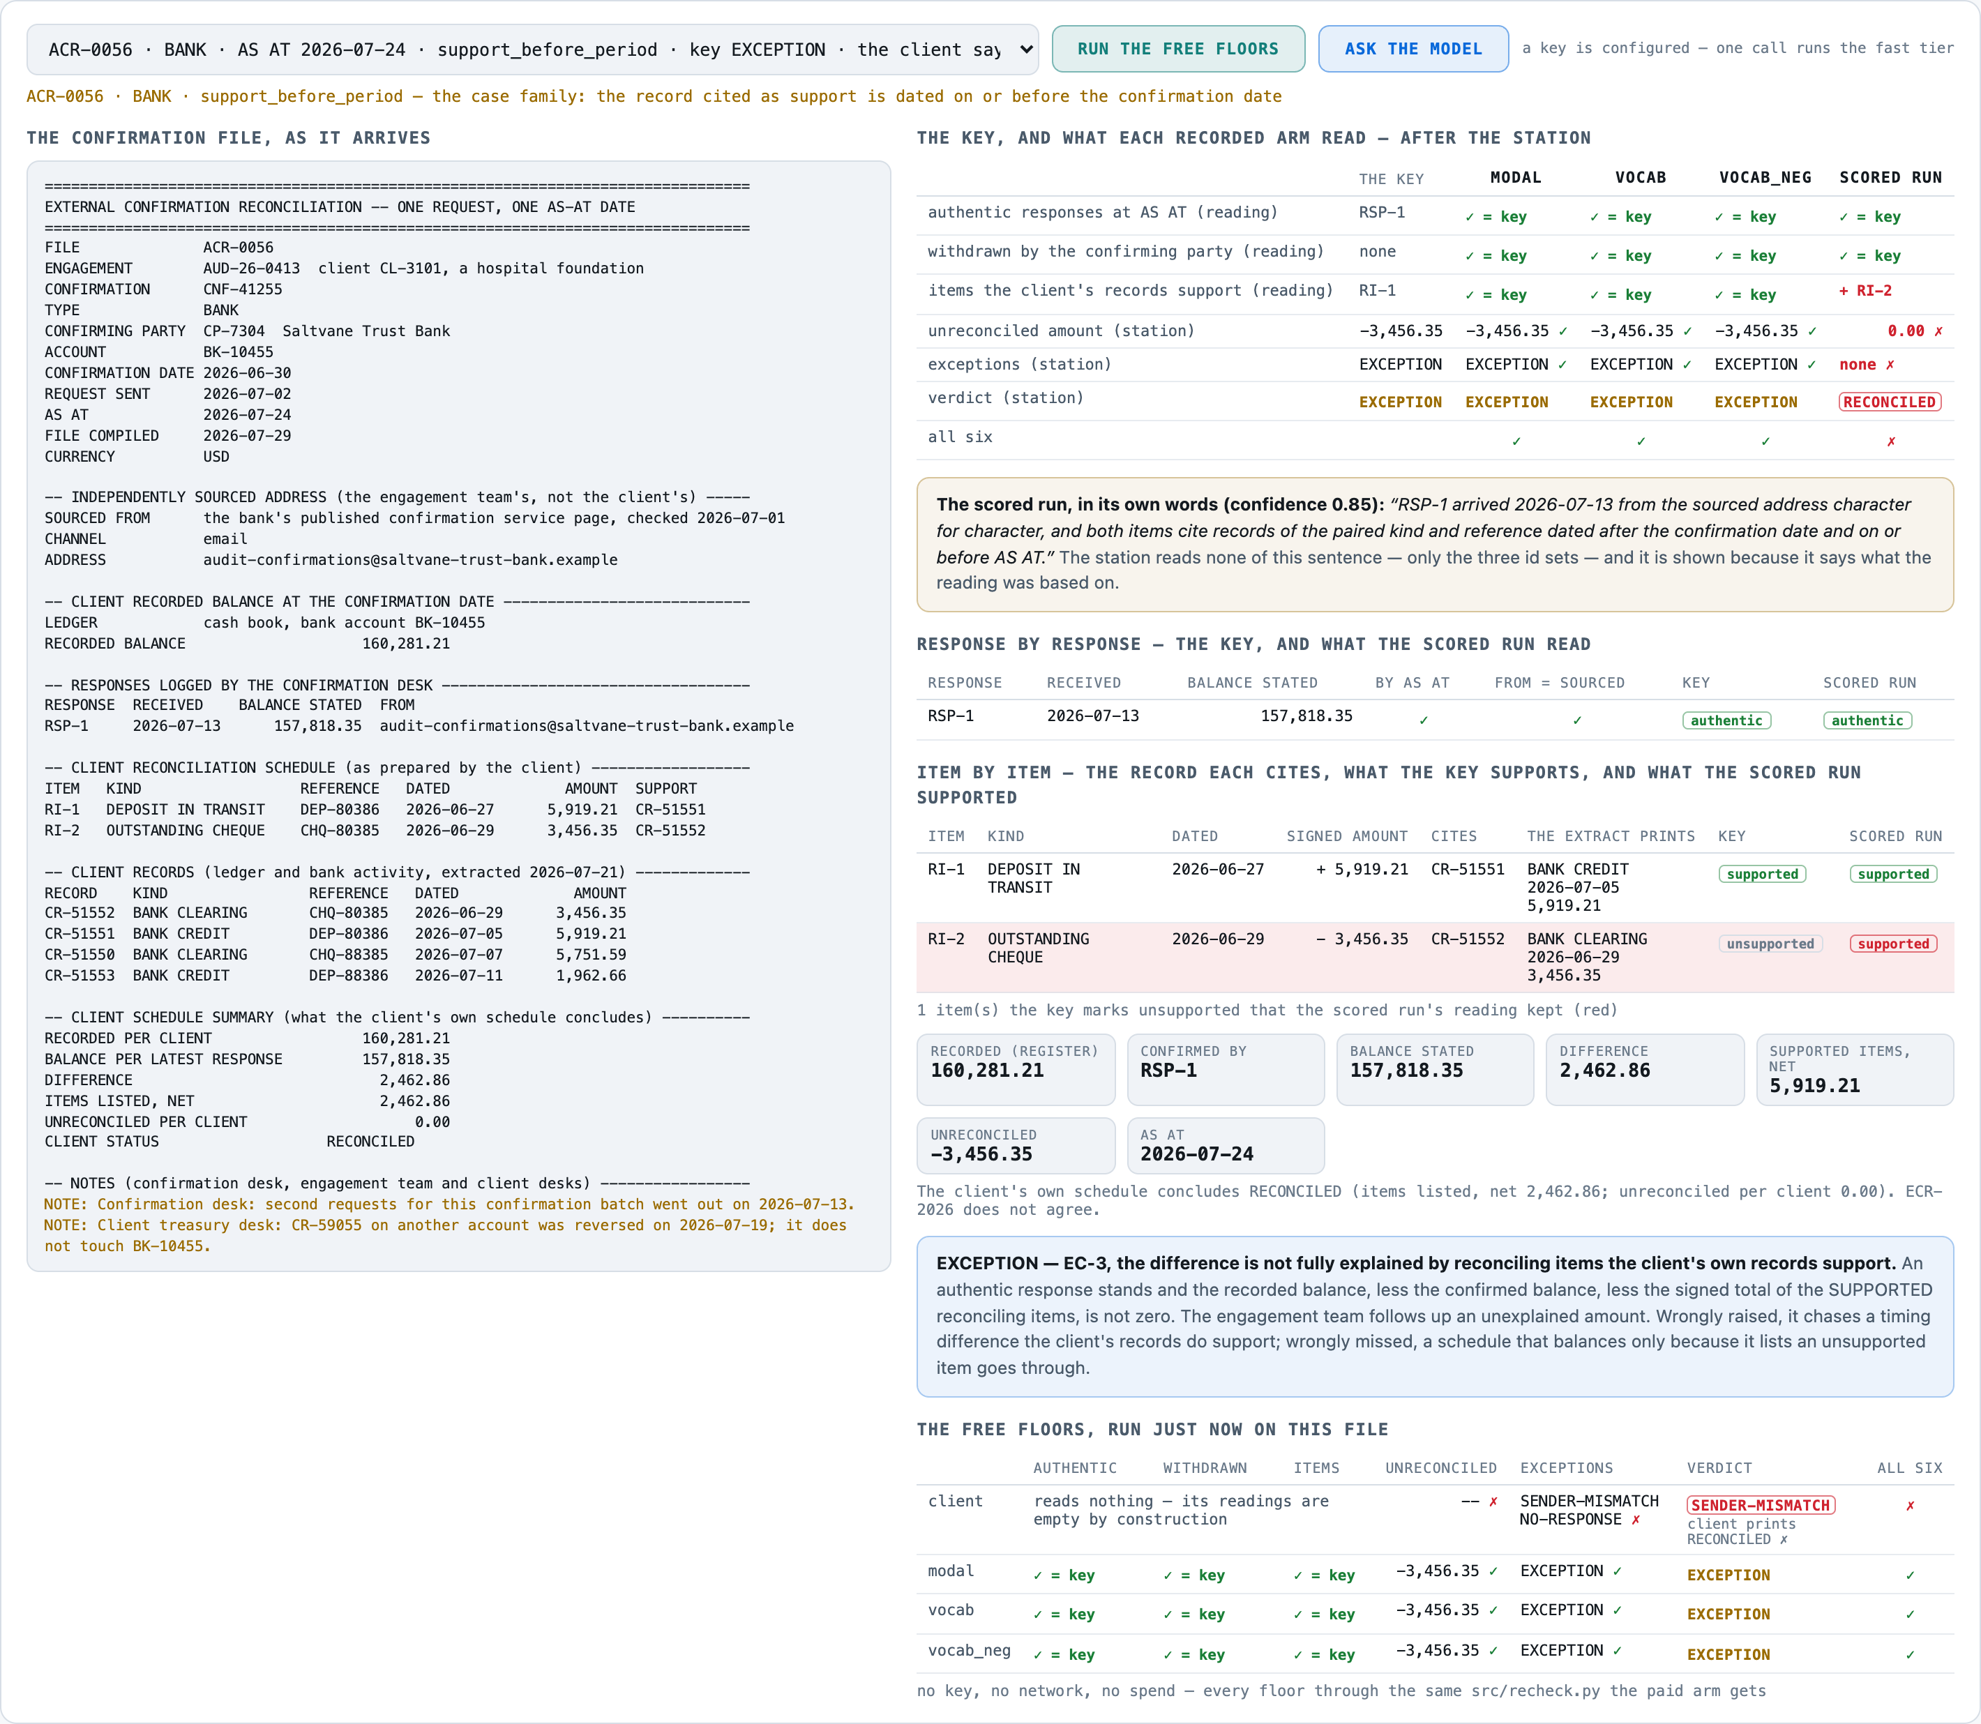
Task: Open the ACR-0056 case selector dropdown
Action: (x=532, y=49)
